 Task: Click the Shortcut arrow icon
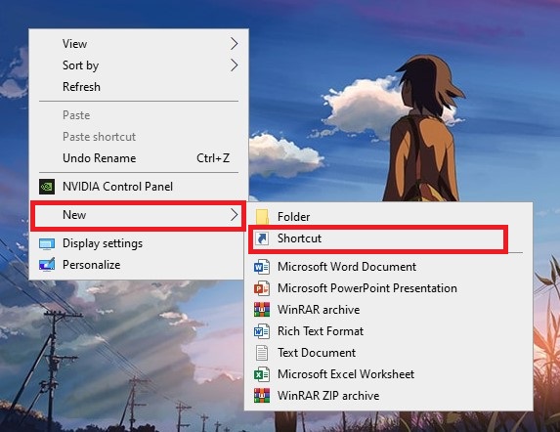tap(262, 238)
